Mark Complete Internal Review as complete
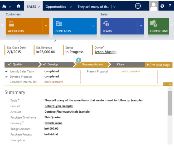The height and width of the screenshot is (148, 174). tap(54, 82)
